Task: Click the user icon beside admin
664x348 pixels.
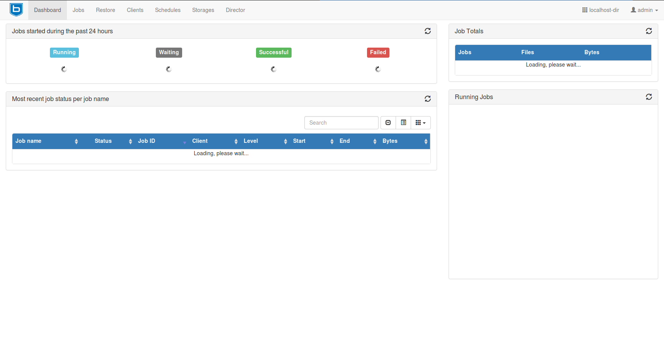Action: click(633, 10)
